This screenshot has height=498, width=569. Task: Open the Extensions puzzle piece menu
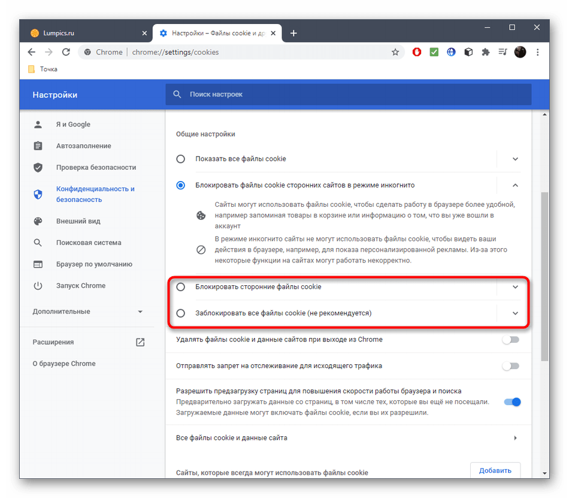click(486, 52)
